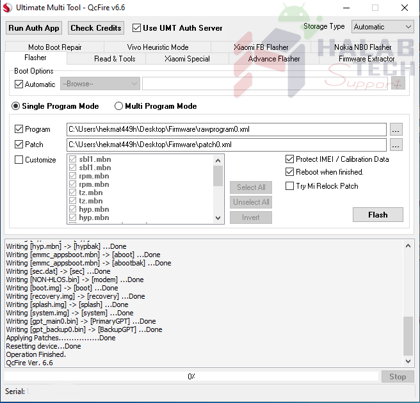Open Storage Type Automatic dropdown
Viewport: 420px width, 403px height.
[x=382, y=27]
